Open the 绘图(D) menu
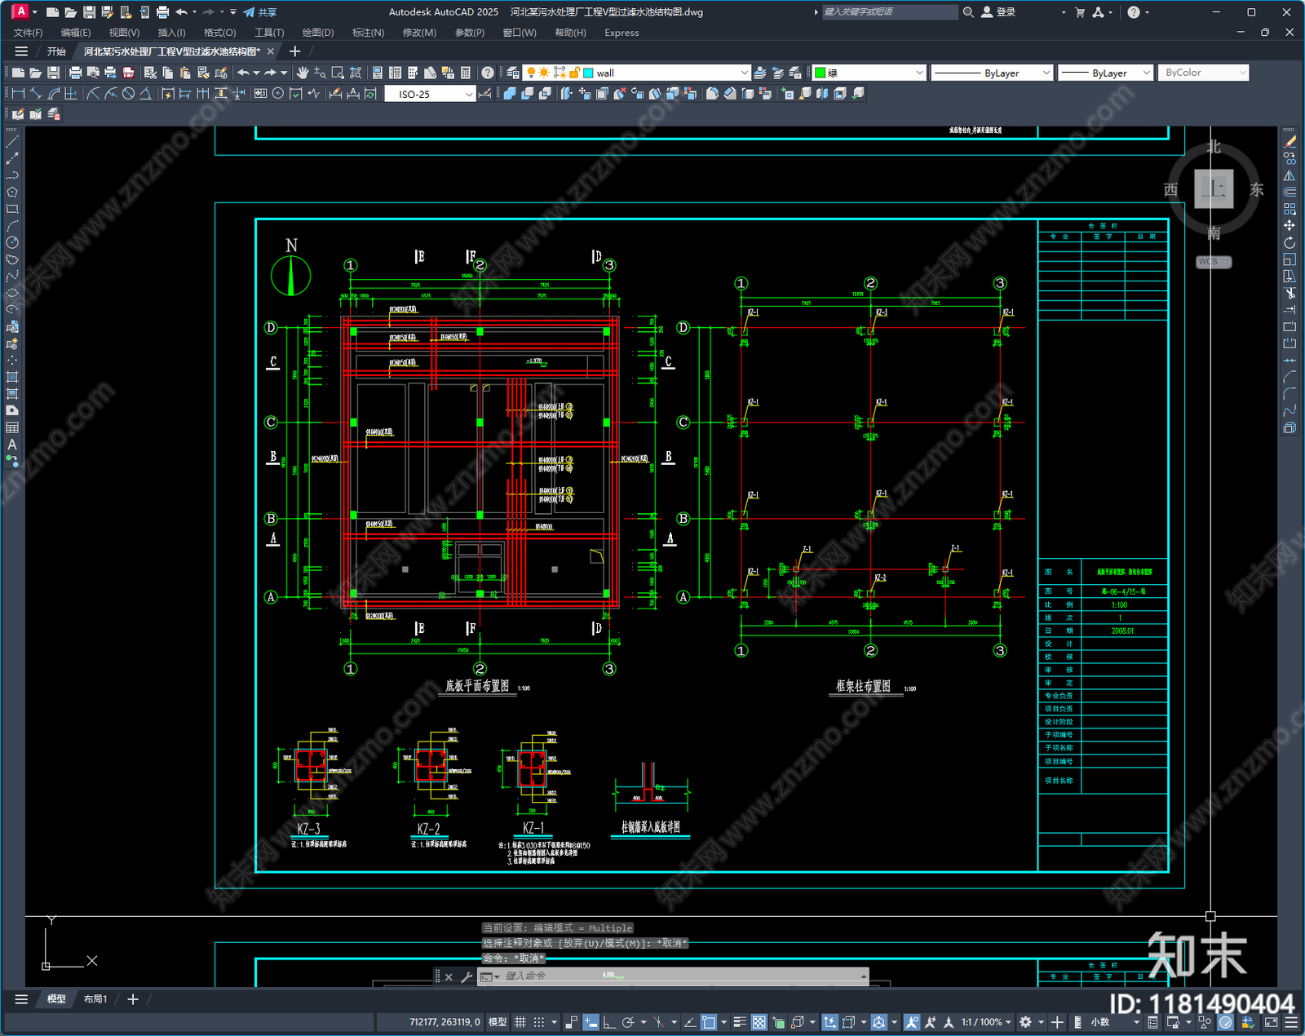Image resolution: width=1305 pixels, height=1036 pixels. [318, 33]
